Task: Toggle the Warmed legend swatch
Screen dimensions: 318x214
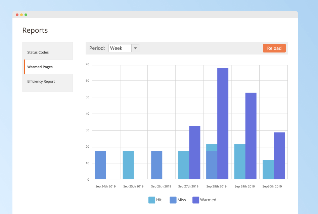Action: [196, 200]
